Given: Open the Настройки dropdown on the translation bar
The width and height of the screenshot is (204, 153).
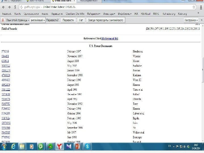Looking at the screenshot, I should pos(191,20).
